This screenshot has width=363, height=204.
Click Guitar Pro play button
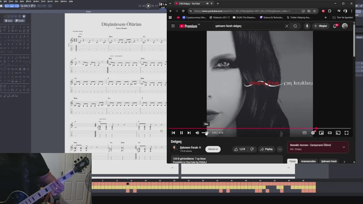(148, 6)
